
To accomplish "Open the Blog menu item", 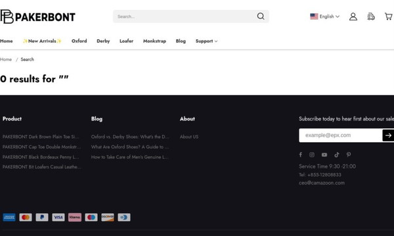I will (x=181, y=41).
